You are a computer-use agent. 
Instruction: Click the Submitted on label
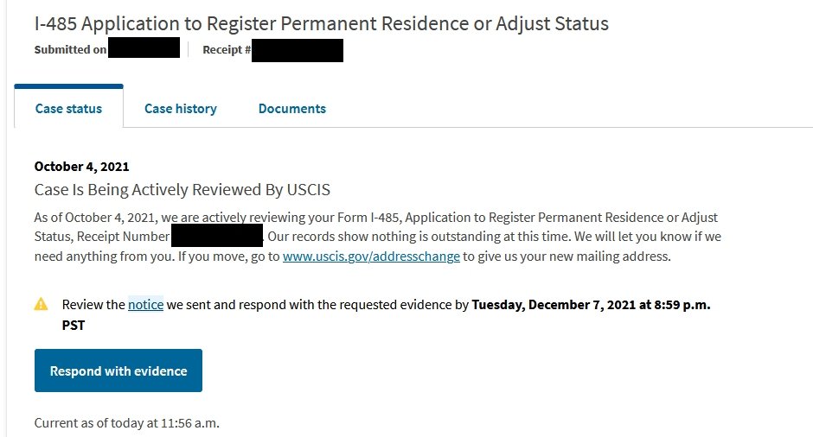[x=71, y=50]
